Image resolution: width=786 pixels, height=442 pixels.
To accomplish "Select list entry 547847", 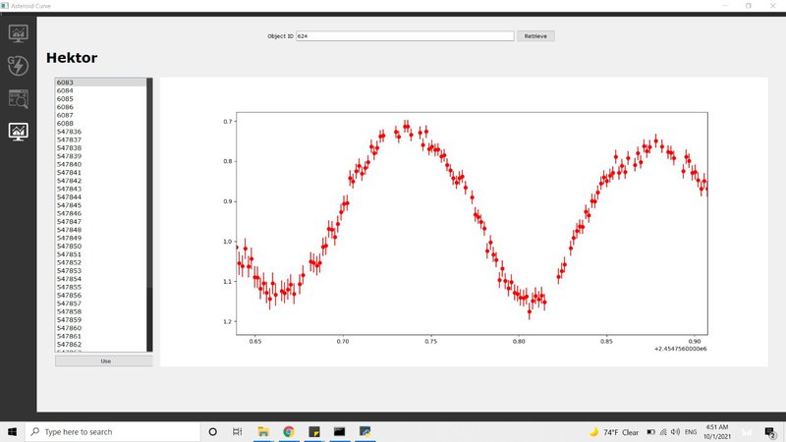I will tap(101, 222).
